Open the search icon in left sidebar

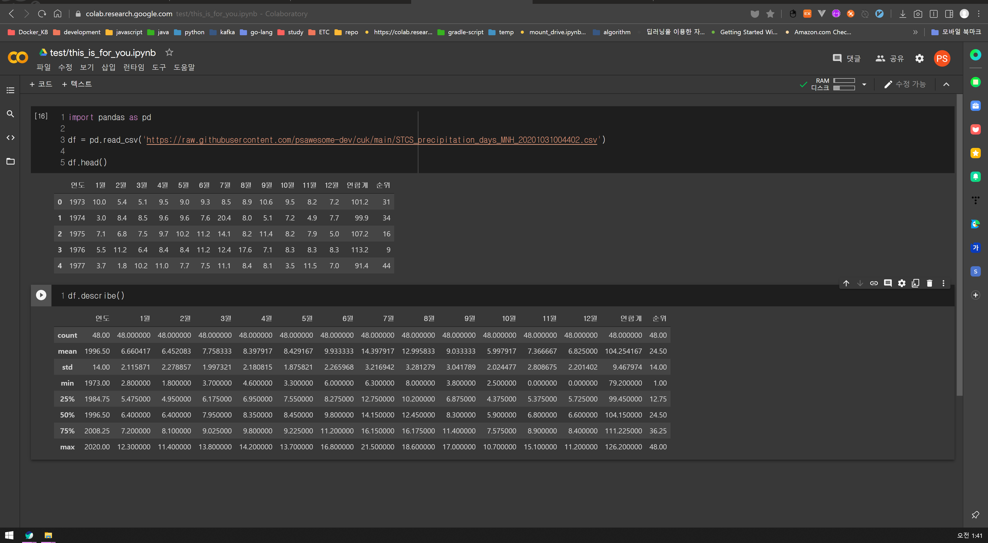10,114
